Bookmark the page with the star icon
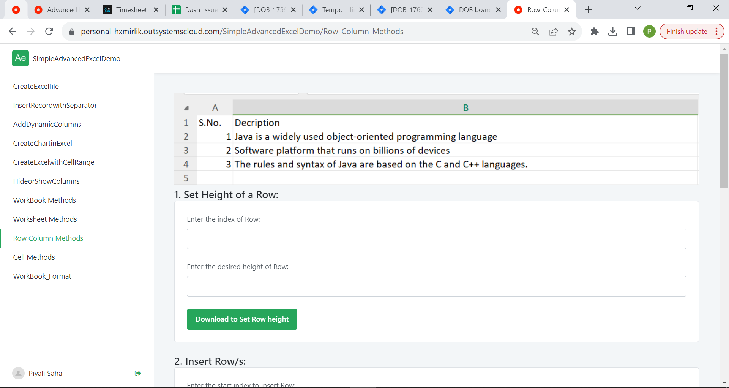This screenshot has height=388, width=729. [572, 32]
